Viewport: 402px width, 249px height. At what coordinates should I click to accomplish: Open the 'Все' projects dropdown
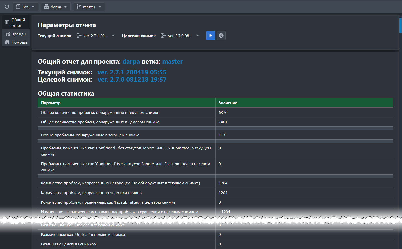tap(25, 7)
